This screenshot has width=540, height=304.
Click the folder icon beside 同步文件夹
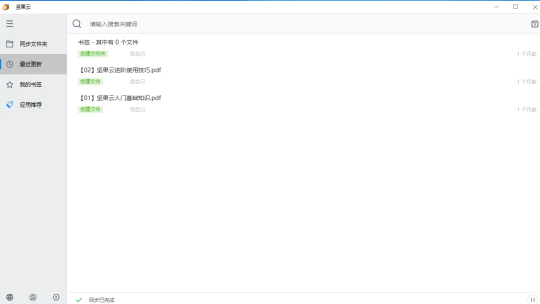9,43
